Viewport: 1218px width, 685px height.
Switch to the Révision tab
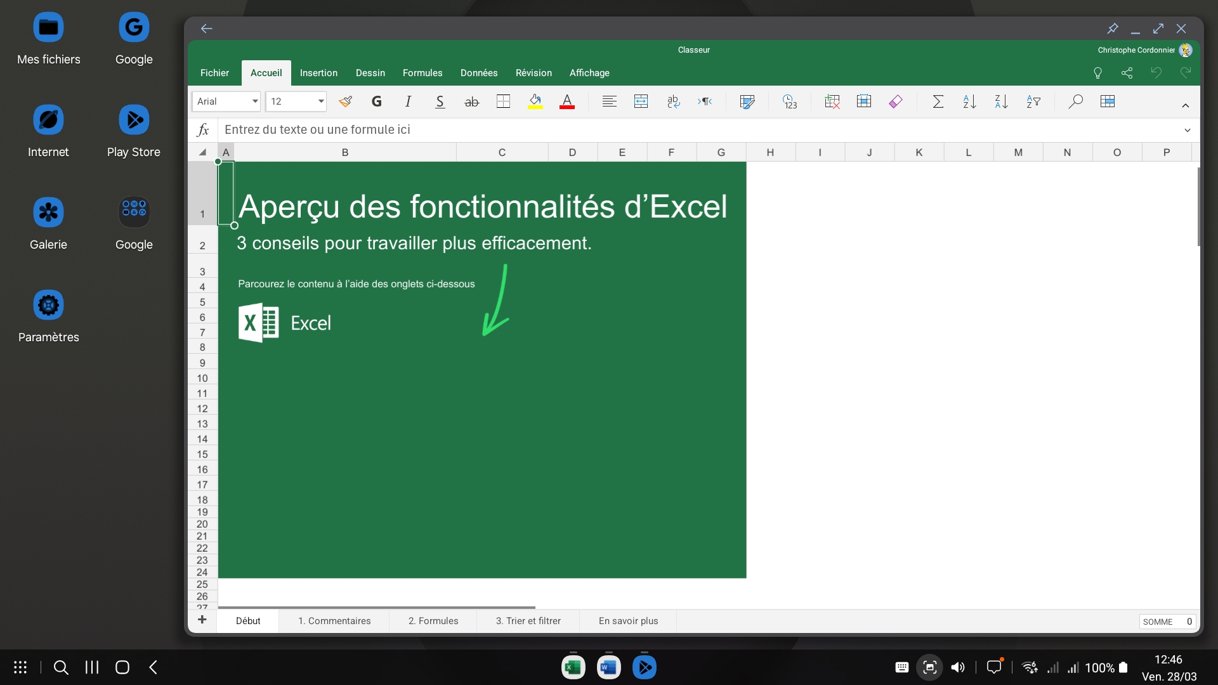coord(534,73)
